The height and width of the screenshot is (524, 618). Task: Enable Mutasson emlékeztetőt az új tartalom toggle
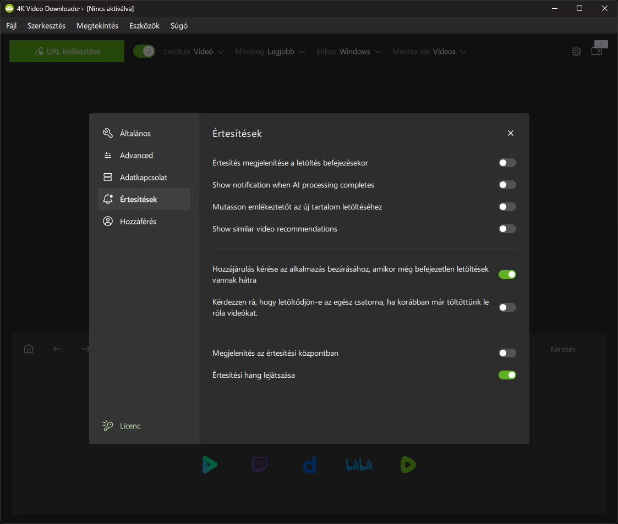[x=507, y=207]
